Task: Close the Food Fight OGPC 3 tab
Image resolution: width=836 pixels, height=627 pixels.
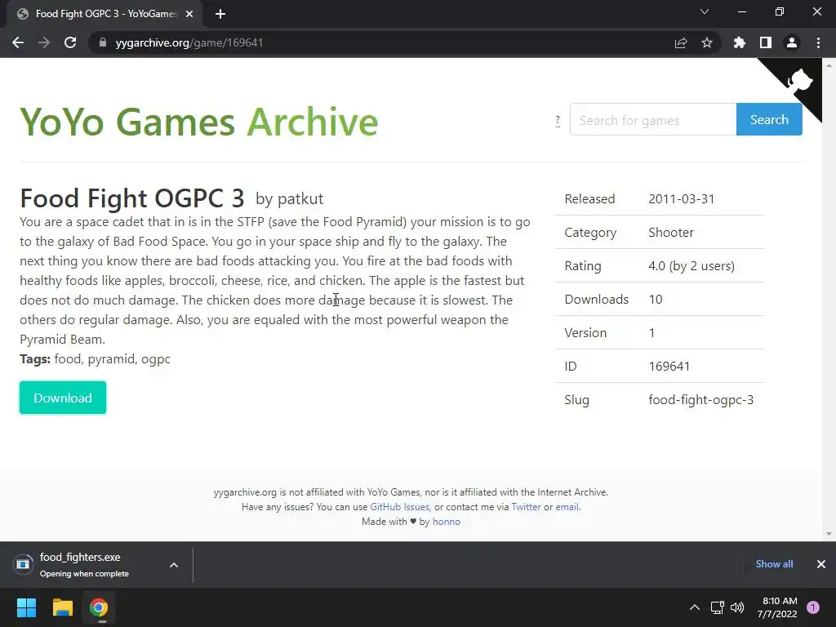Action: 189,14
